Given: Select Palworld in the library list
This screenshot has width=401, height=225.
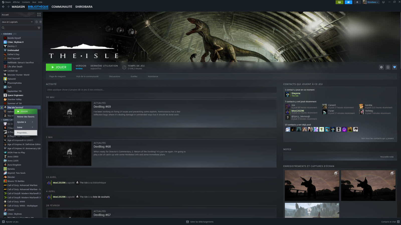Looking at the screenshot, I should (12, 79).
